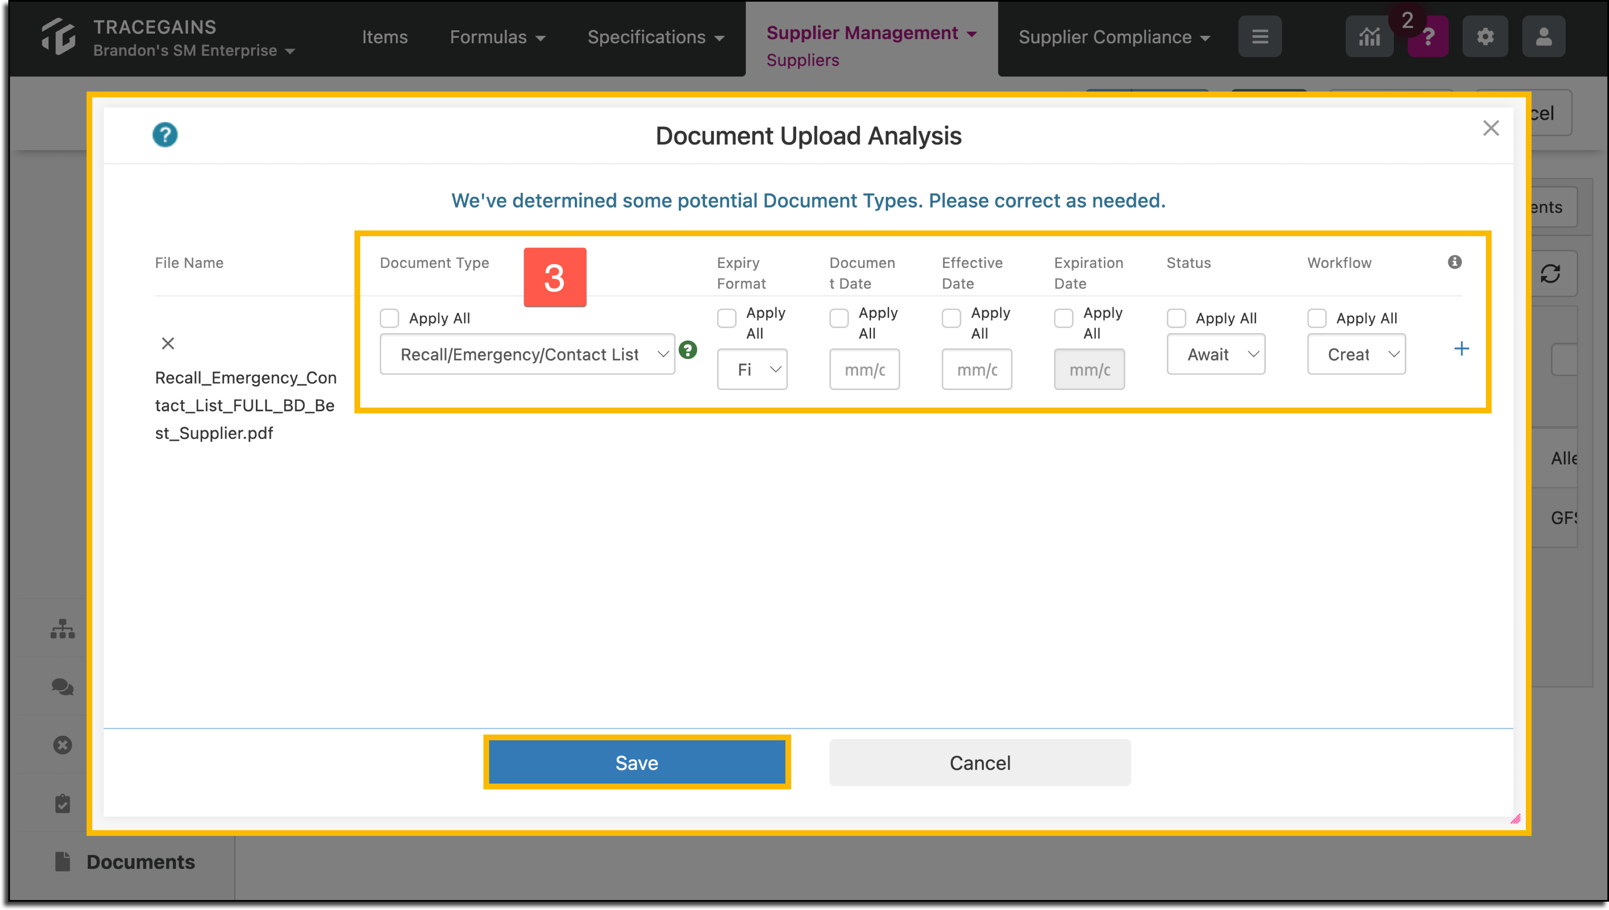Click the green help icon beside Document Type
1609x910 pixels.
pyautogui.click(x=688, y=350)
